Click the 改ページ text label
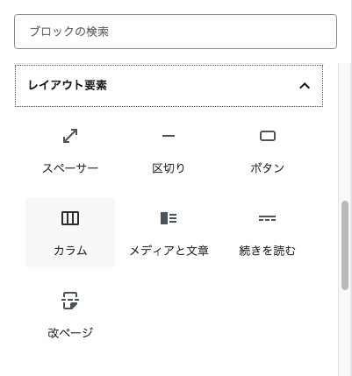The width and height of the screenshot is (352, 376). (x=70, y=333)
